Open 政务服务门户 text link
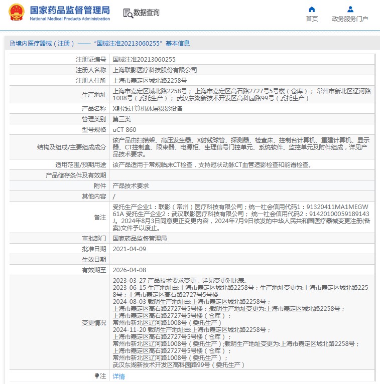Screen dimensions: 380x384 coord(350,19)
